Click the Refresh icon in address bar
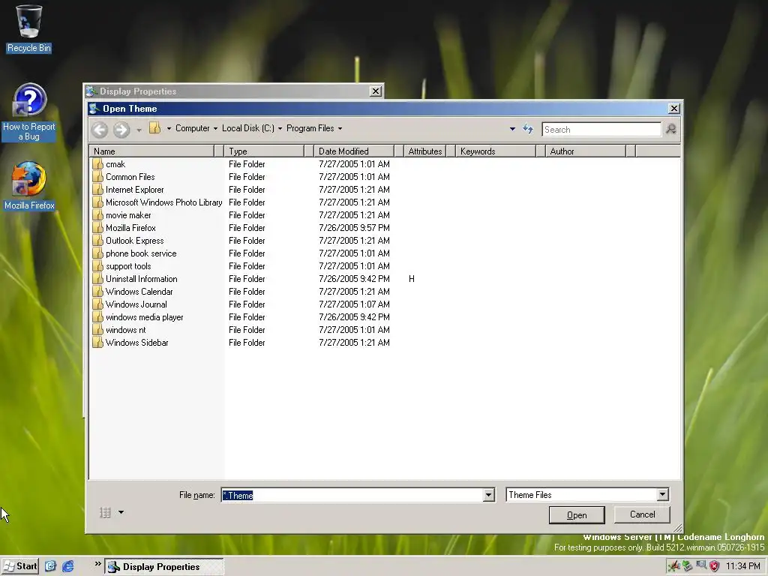Viewport: 768px width, 576px height. coord(527,129)
